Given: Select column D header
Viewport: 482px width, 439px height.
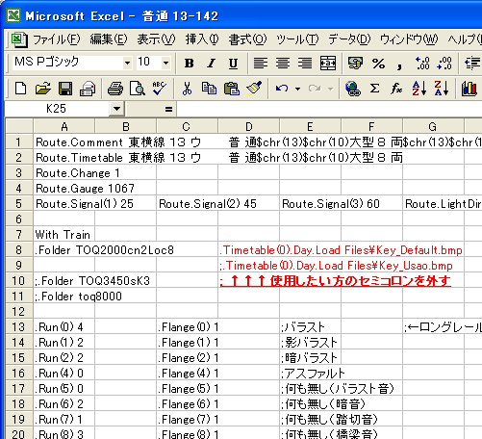Looking at the screenshot, I should 249,126.
